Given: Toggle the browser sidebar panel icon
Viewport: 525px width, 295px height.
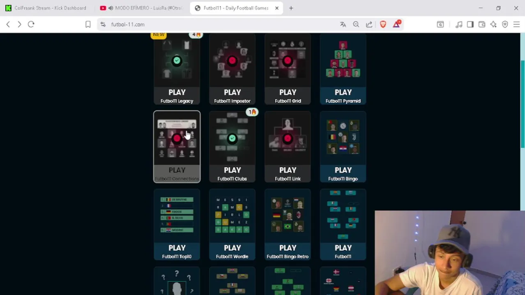Looking at the screenshot, I should 470,25.
